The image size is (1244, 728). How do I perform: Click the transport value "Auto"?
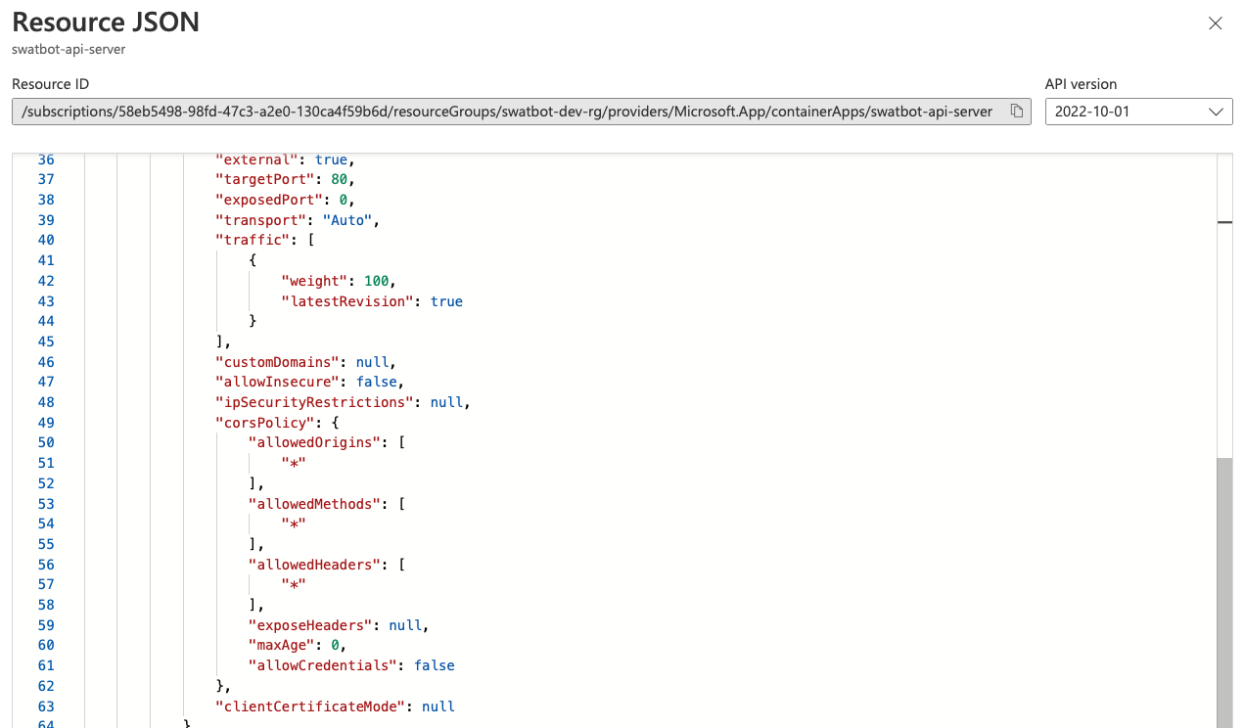(347, 220)
